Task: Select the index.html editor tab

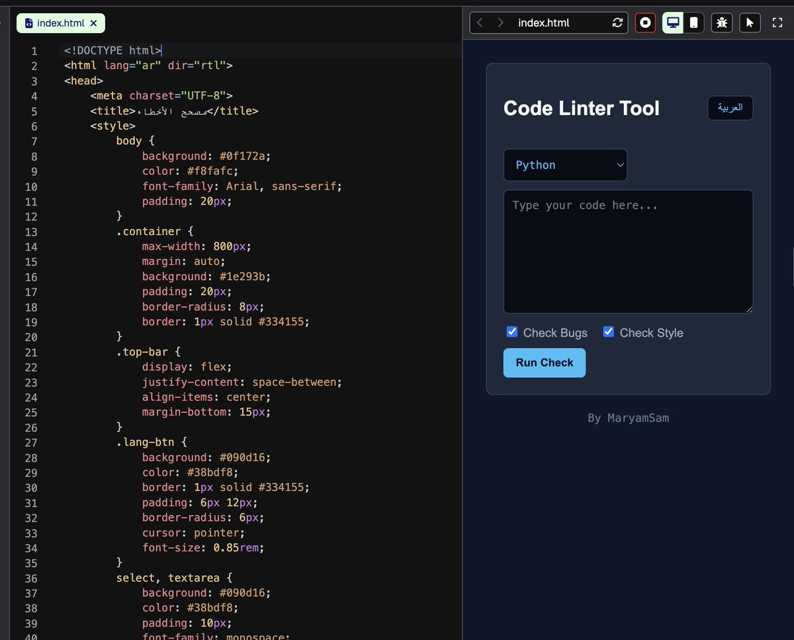Action: click(61, 23)
